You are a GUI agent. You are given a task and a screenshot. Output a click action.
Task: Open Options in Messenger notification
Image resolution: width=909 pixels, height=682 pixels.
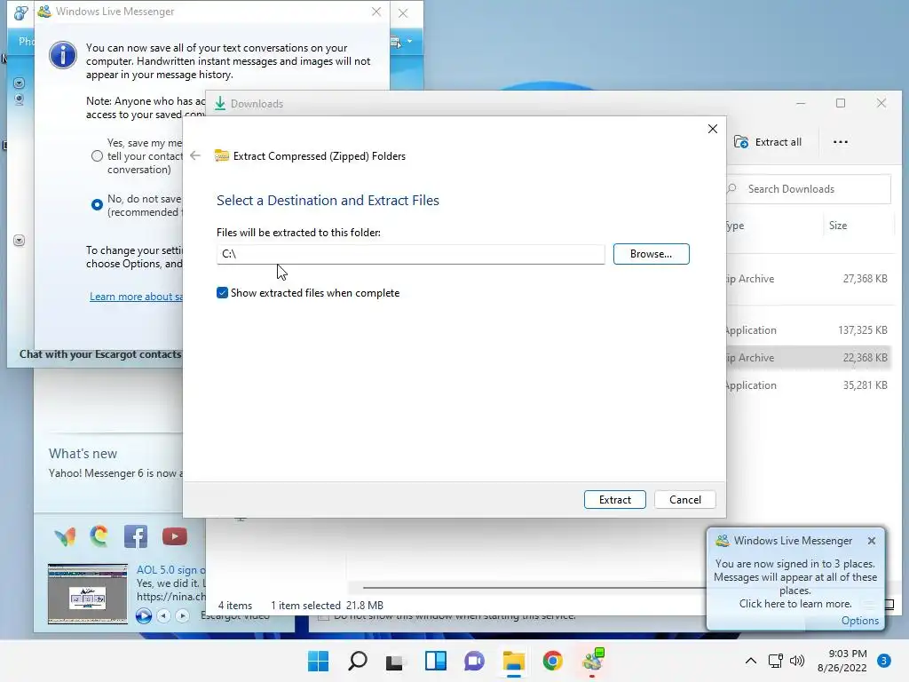[859, 621]
